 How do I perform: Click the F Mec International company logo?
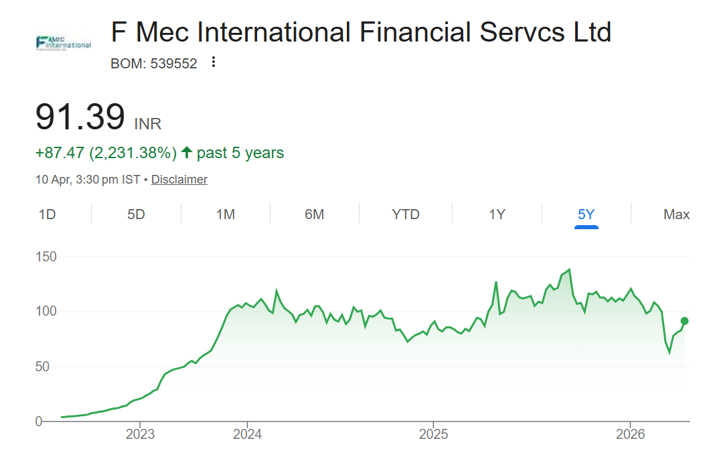pos(63,43)
